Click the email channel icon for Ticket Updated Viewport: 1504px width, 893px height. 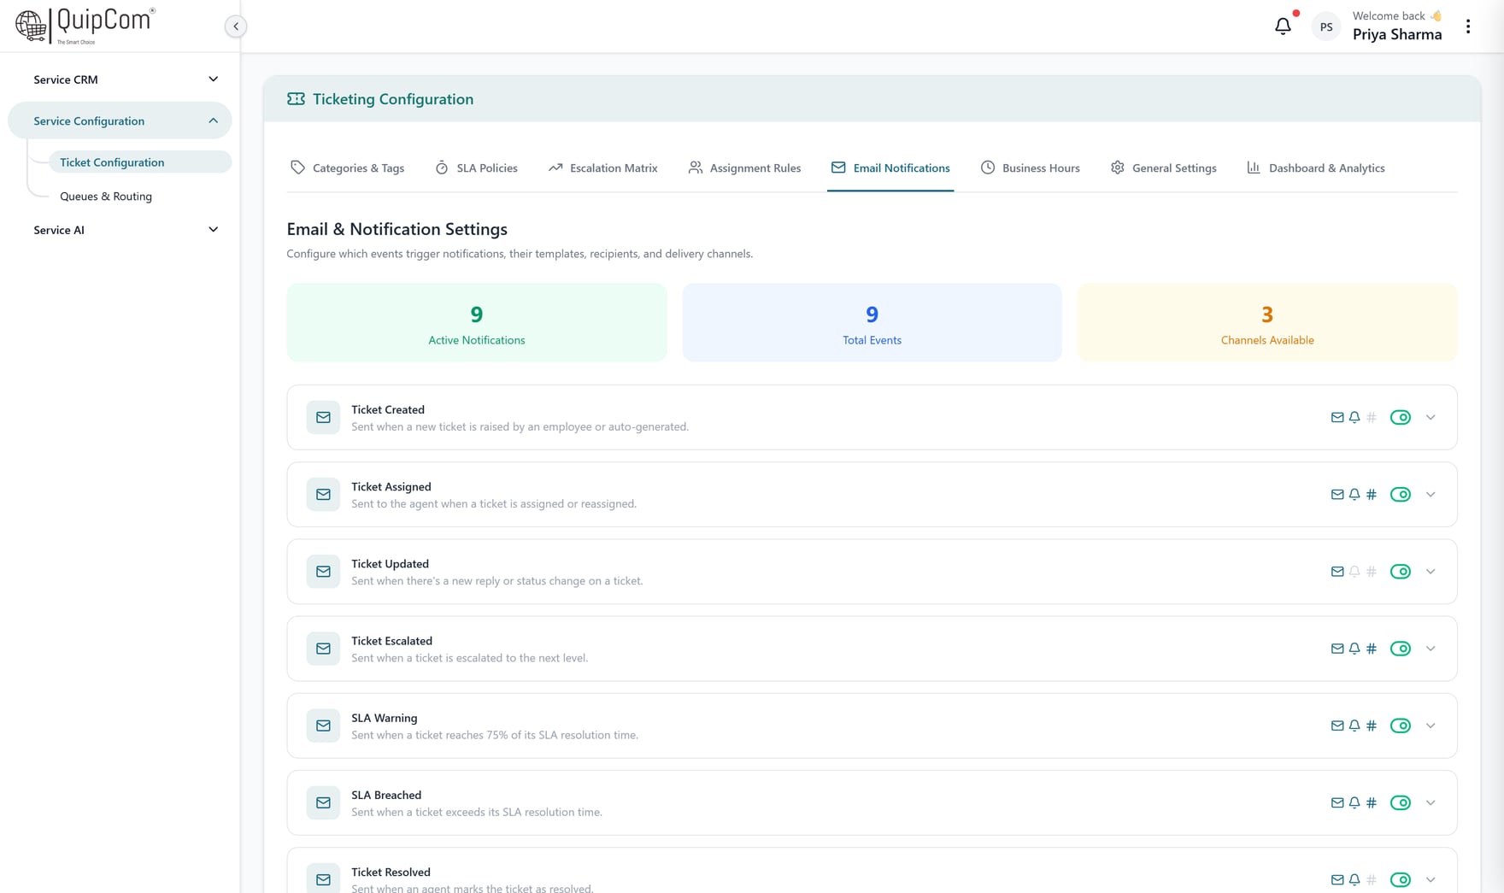pyautogui.click(x=1337, y=572)
